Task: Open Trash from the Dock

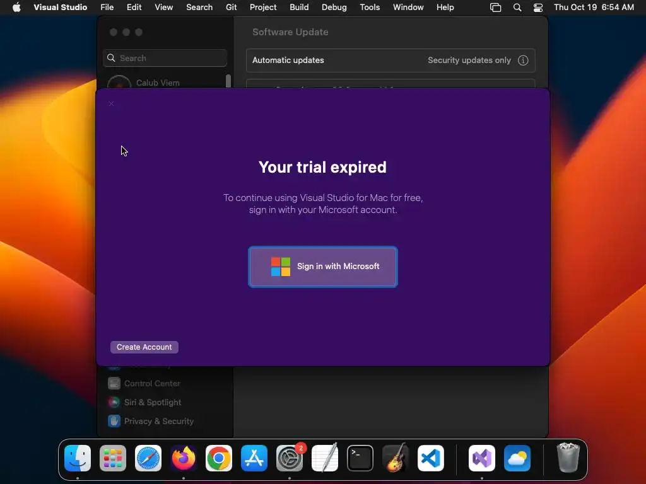Action: click(568, 458)
